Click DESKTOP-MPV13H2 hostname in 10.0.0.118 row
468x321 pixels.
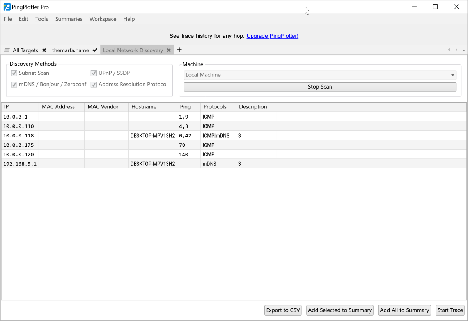(152, 136)
